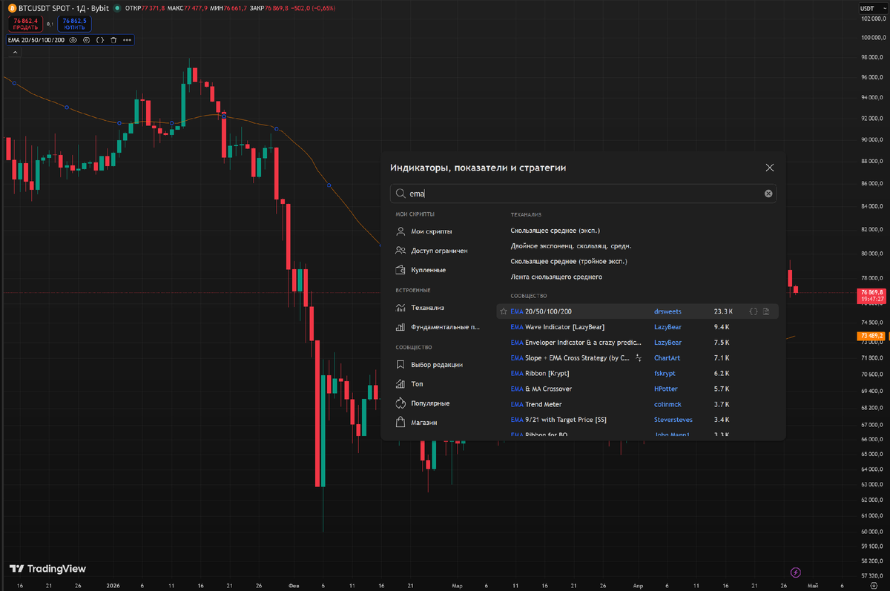Click the 'Мои скрипты' person icon
The height and width of the screenshot is (591, 890).
(400, 231)
